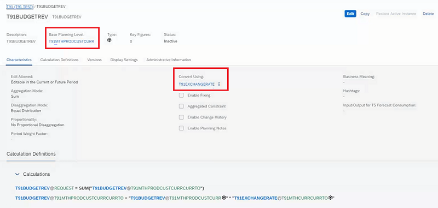This screenshot has height=208, width=438.
Task: Open the T91 (T91 TEST) breadcrumb link
Action: [20, 7]
